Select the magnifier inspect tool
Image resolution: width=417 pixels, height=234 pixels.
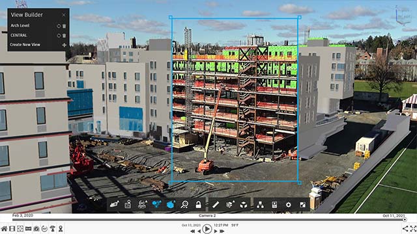pos(184,205)
